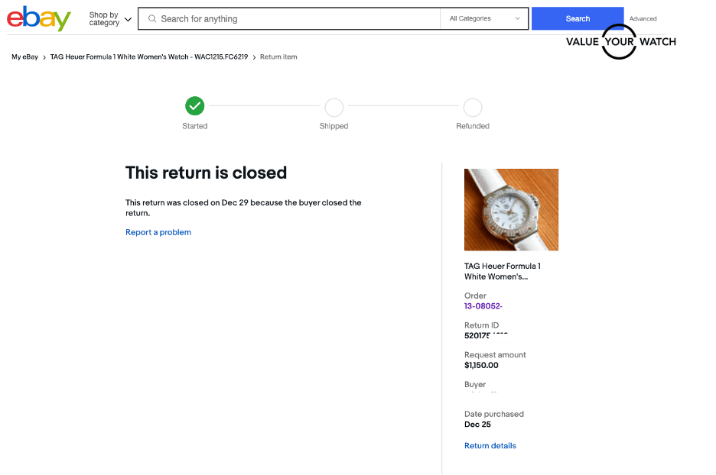Click the Report a problem link
This screenshot has height=475, width=716.
(x=158, y=232)
